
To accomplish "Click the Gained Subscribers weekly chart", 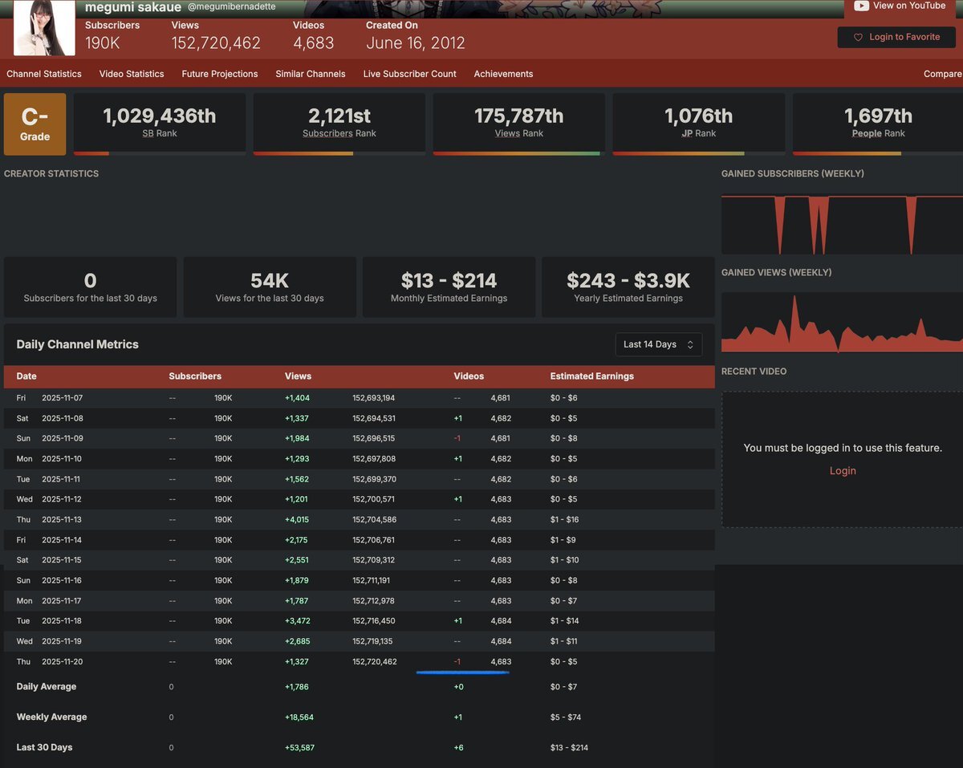I will (842, 224).
